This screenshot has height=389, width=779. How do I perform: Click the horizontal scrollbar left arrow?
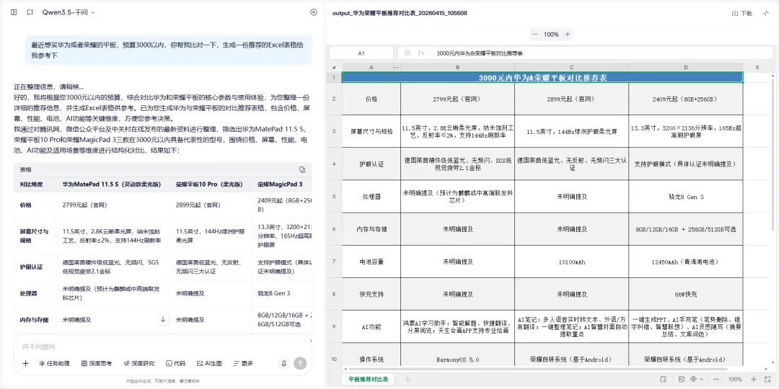(x=346, y=369)
